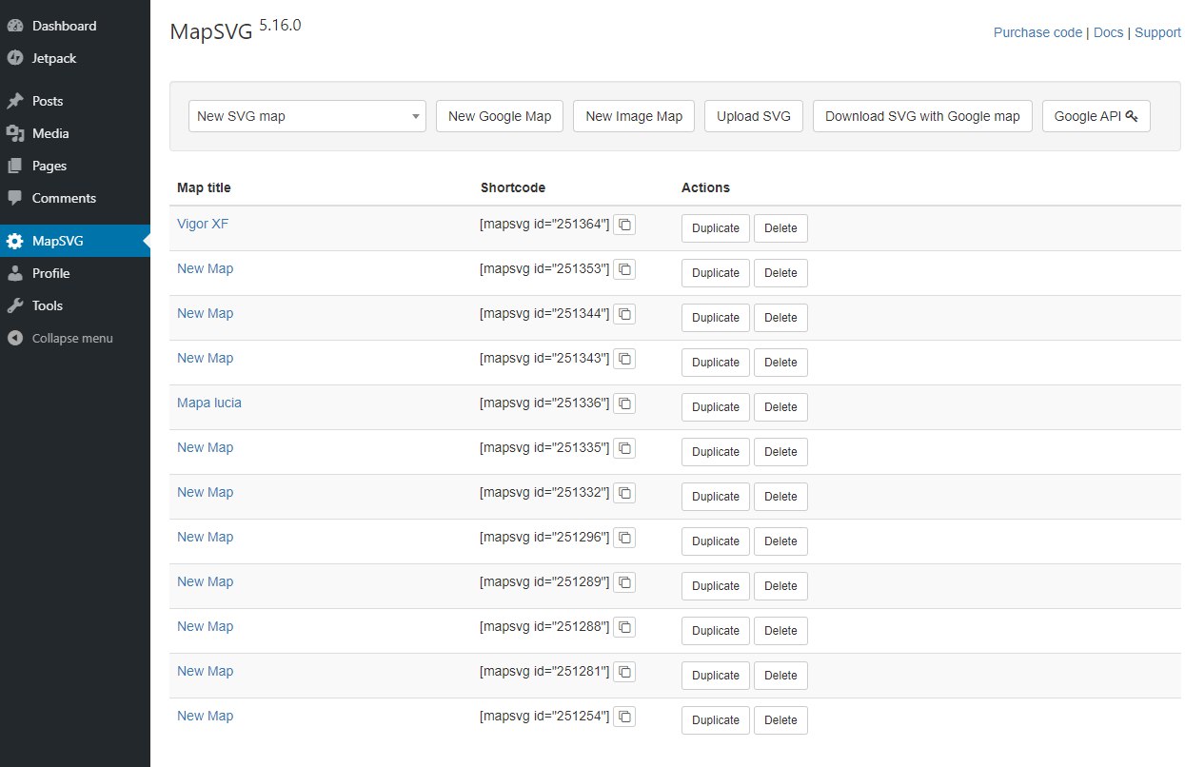Copy shortcode for map id 251288
This screenshot has width=1185, height=767.
(624, 627)
